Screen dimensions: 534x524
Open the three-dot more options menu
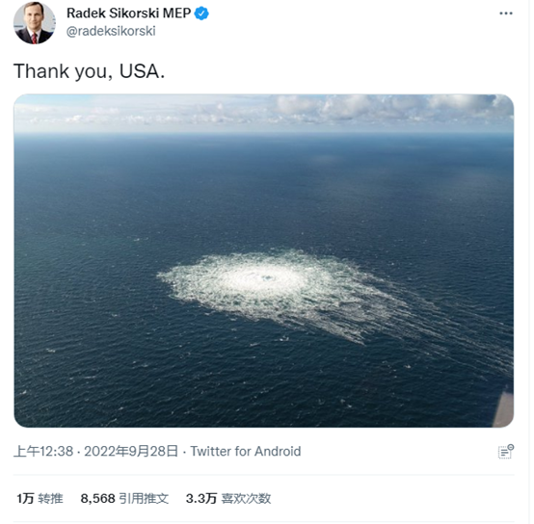point(506,13)
